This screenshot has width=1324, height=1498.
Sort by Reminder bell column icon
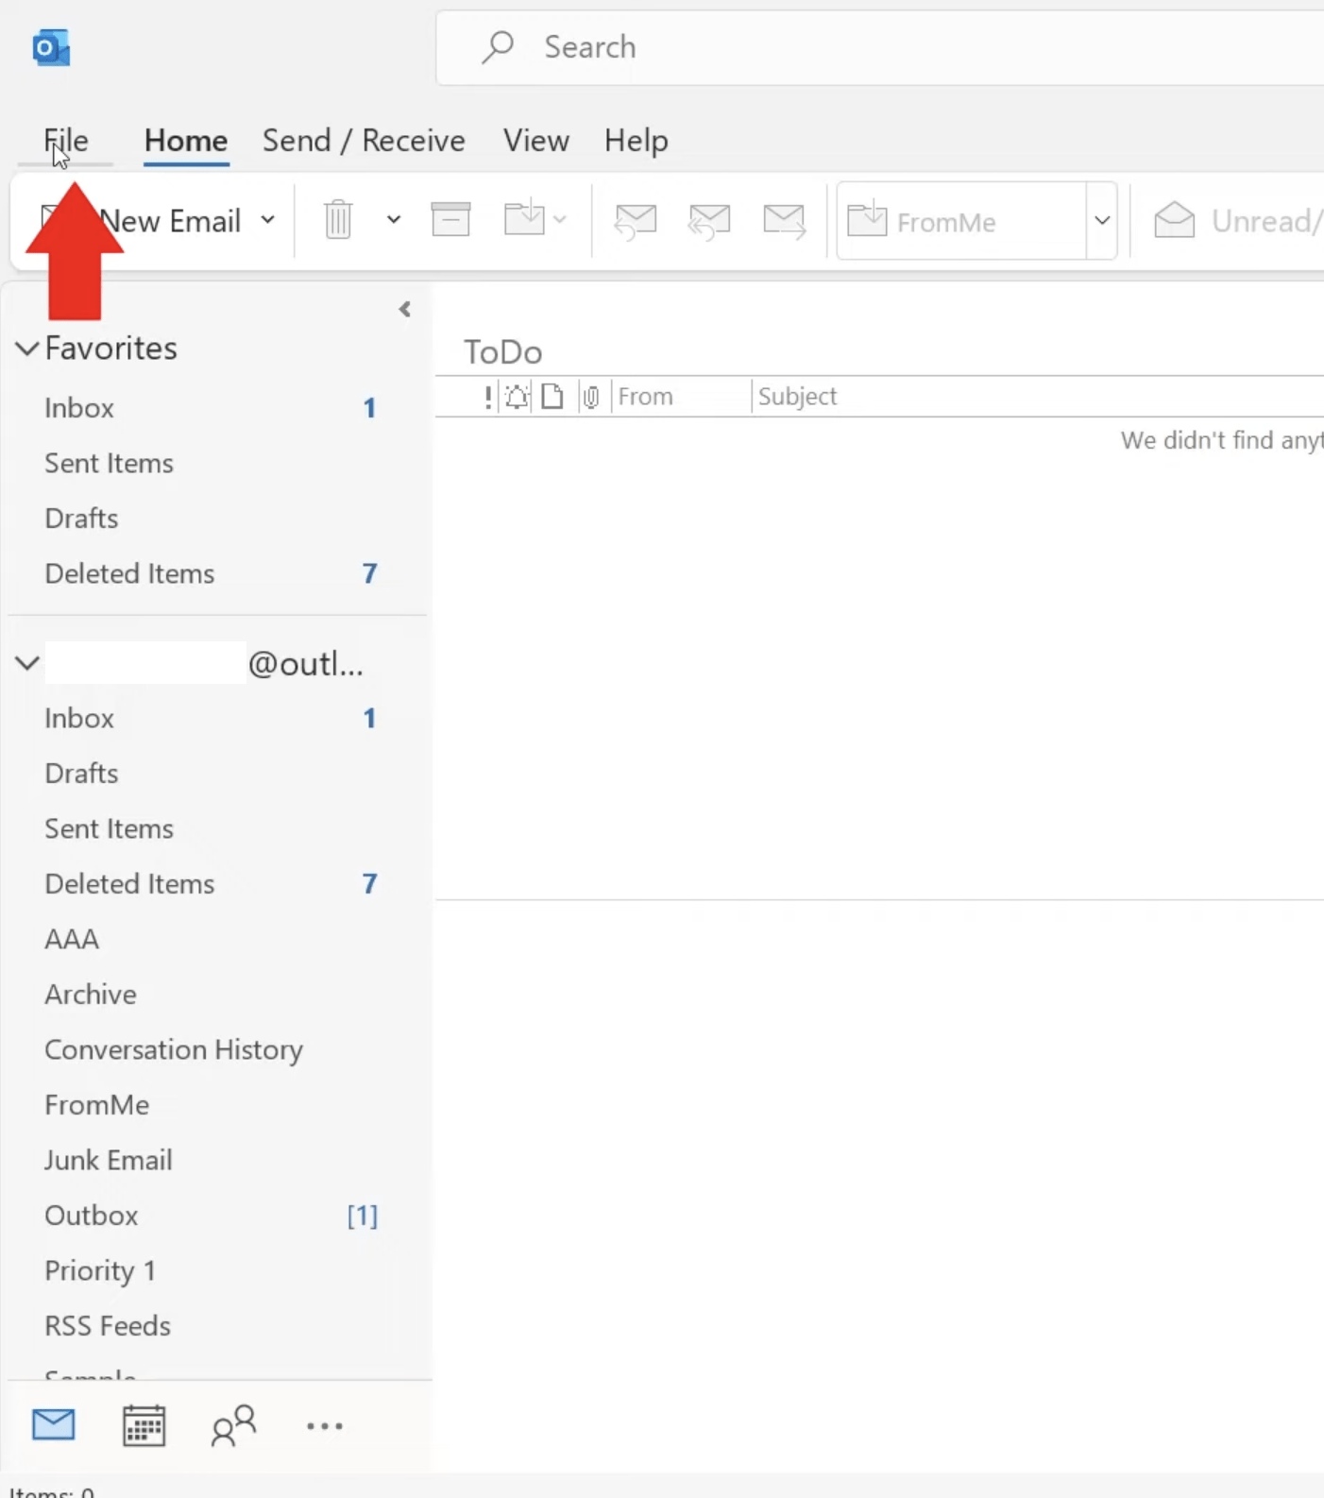[517, 397]
